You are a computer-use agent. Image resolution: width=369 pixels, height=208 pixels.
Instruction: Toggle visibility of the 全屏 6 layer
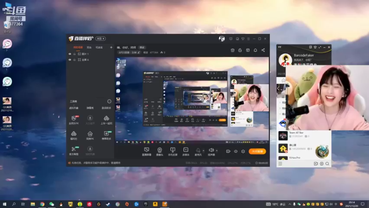click(x=70, y=60)
